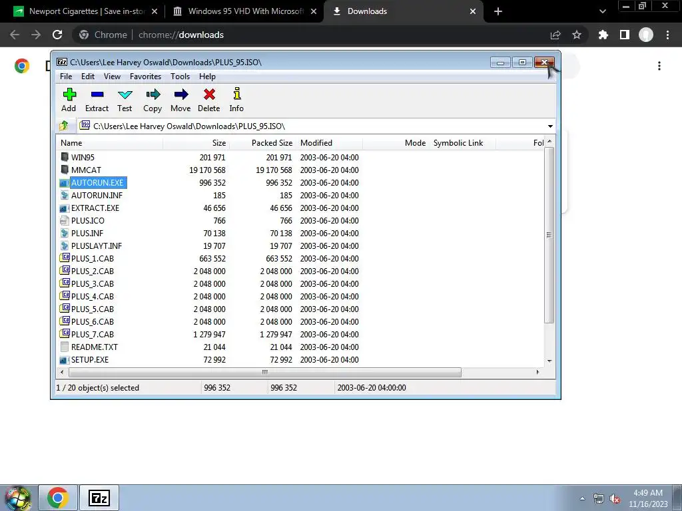This screenshot has width=682, height=511.
Task: Sort by the Size column header
Action: click(x=196, y=143)
